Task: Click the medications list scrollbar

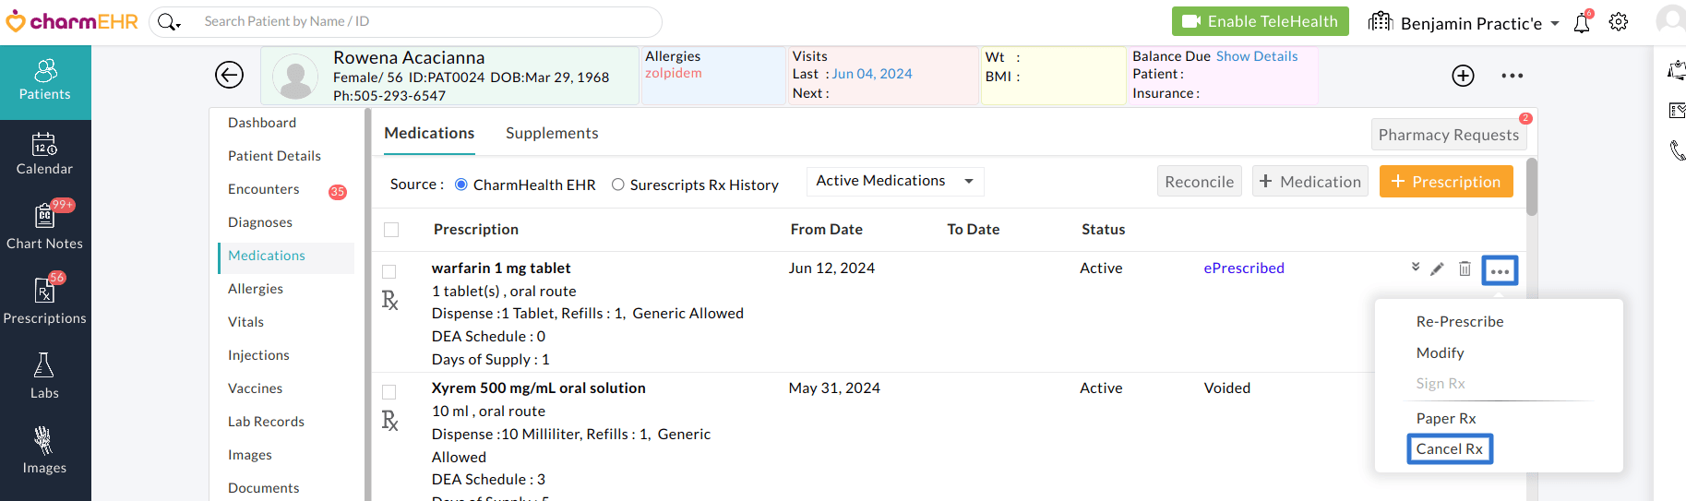Action: (x=1532, y=187)
